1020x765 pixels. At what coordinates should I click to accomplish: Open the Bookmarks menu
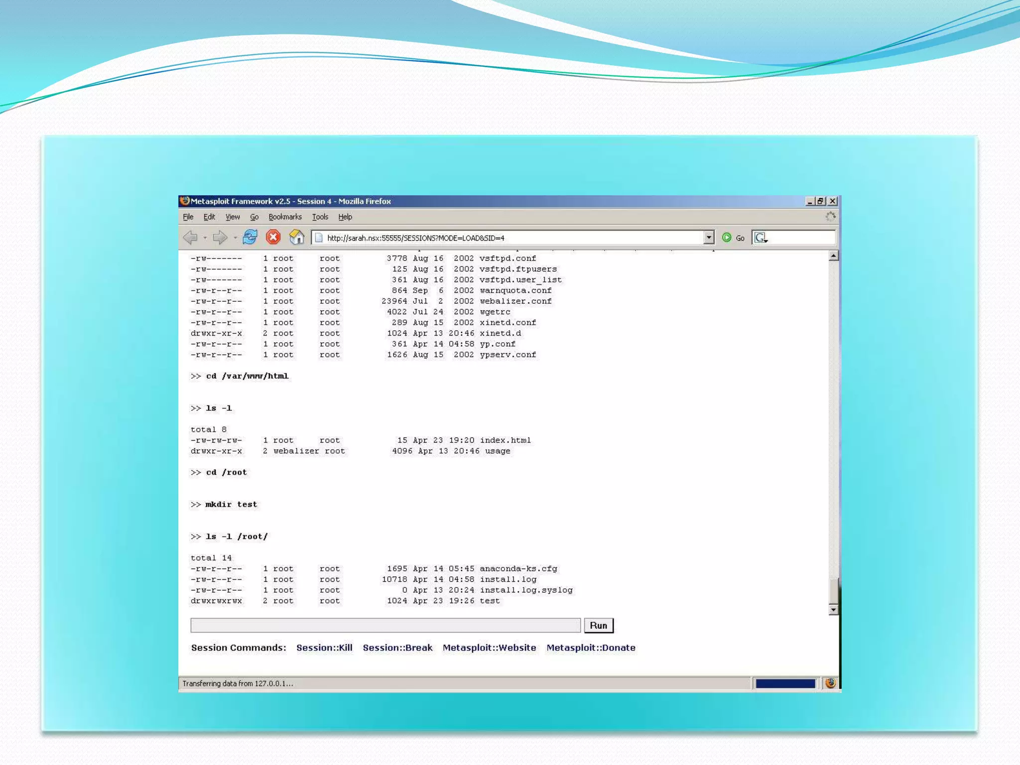[x=285, y=217]
